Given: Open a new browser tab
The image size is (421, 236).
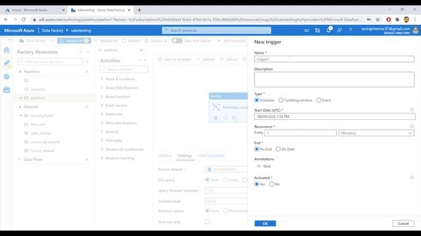Looking at the screenshot, I should (x=139, y=10).
